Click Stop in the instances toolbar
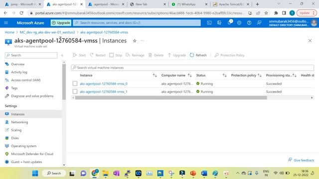The image size is (319, 179). pyautogui.click(x=116, y=55)
